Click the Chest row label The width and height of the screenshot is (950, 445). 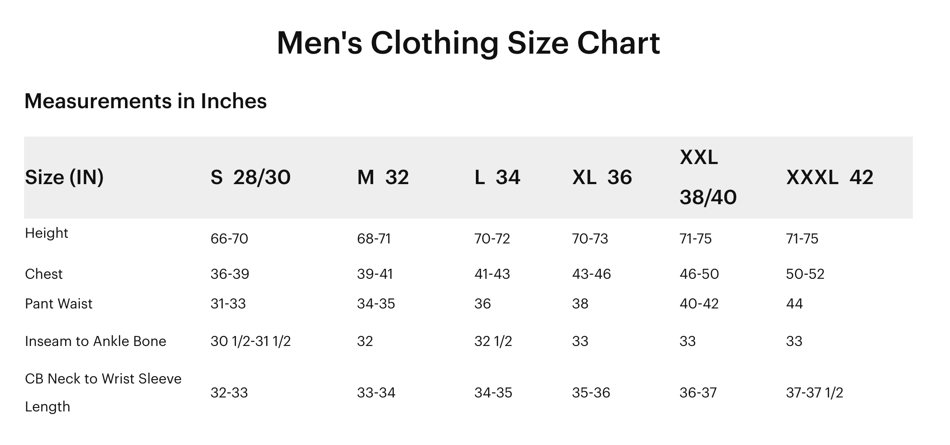pyautogui.click(x=44, y=274)
